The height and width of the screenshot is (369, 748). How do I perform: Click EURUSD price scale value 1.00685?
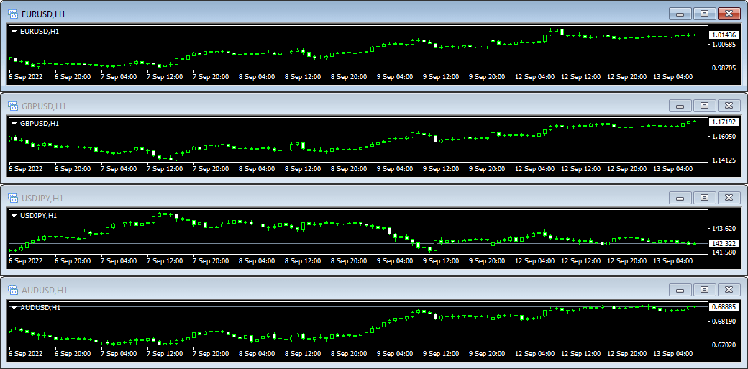tap(724, 45)
